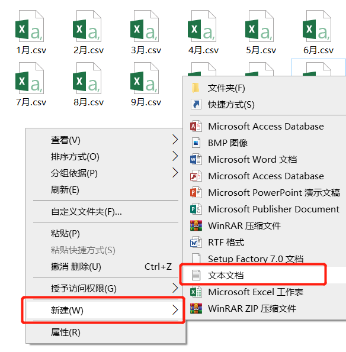This screenshot has width=346, height=352.
Task: Click the Microsoft Word 文档 label
Action: tap(252, 159)
